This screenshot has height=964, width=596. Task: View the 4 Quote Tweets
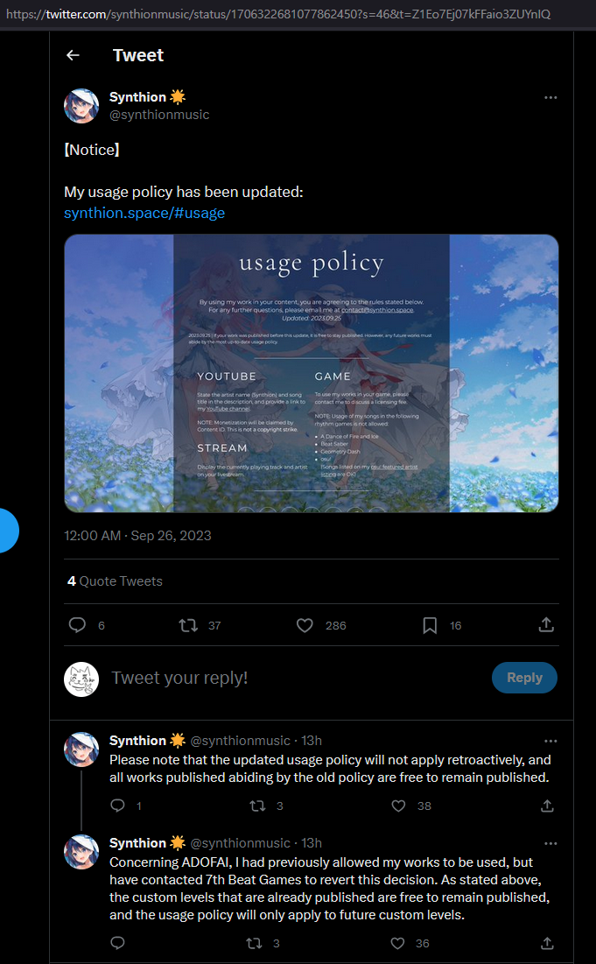tap(115, 581)
